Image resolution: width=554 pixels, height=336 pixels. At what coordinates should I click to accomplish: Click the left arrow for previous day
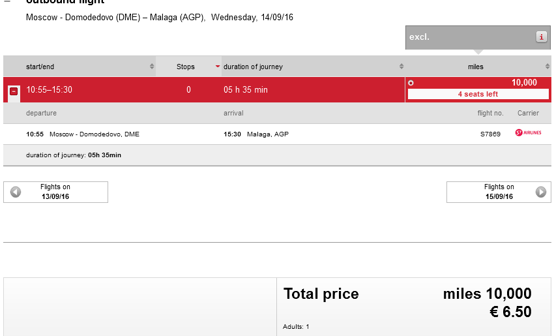pyautogui.click(x=16, y=192)
